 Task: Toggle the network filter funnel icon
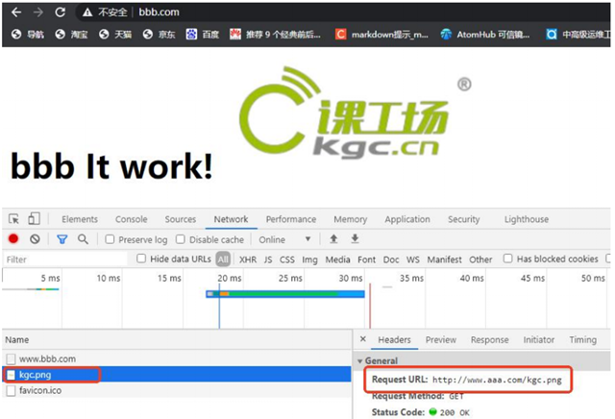pyautogui.click(x=61, y=239)
